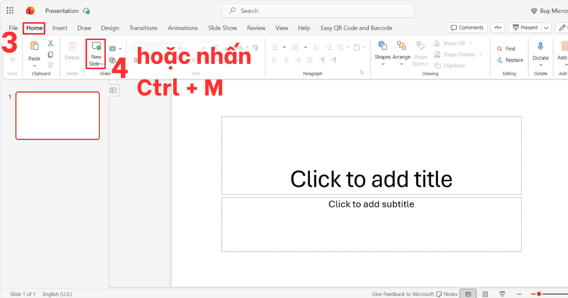Open the Present dropdown arrow
This screenshot has width=568, height=298.
click(x=547, y=27)
